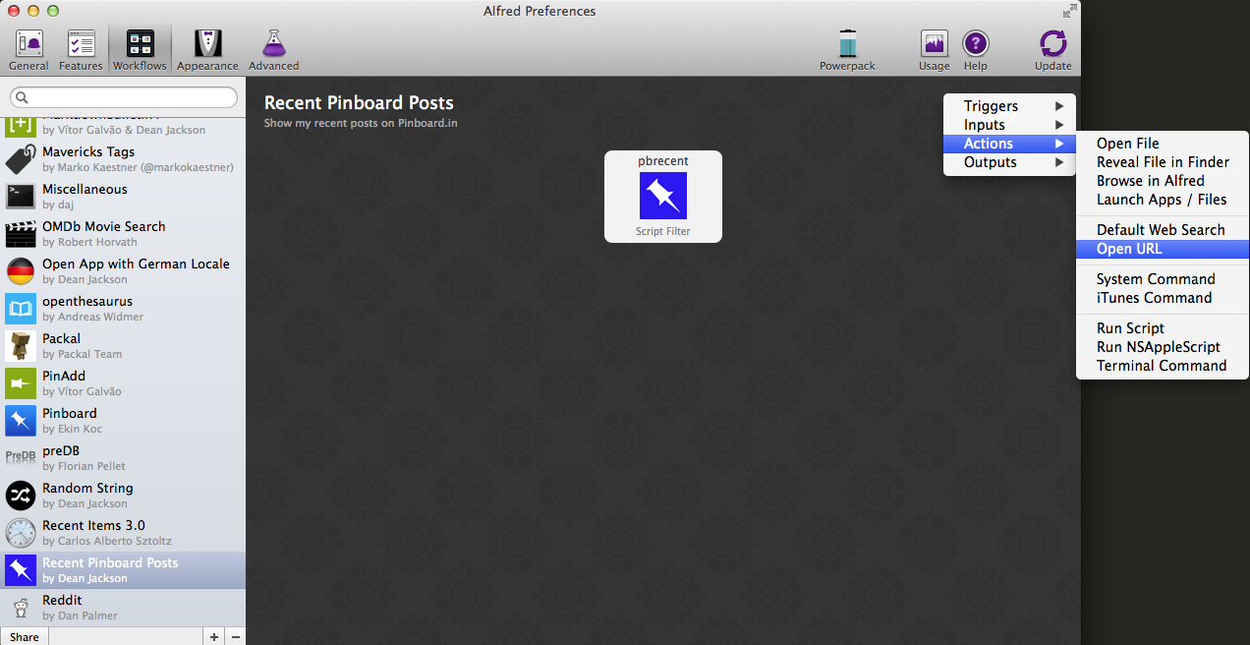Click the workflow search field
This screenshot has width=1250, height=645.
[124, 97]
